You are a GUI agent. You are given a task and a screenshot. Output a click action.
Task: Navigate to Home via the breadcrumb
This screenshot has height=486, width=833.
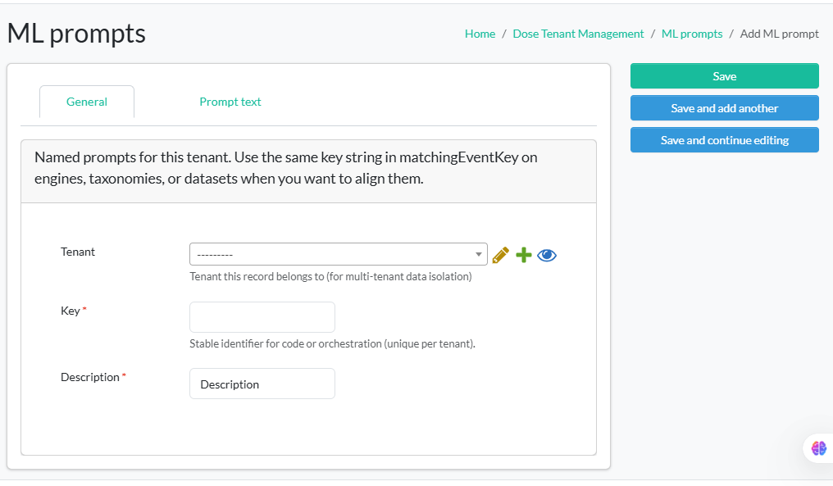[x=480, y=34]
